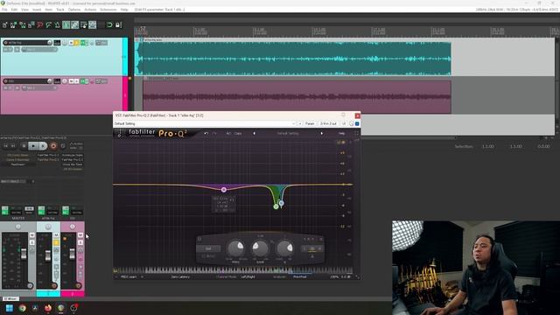560x315 pixels.
Task: Toggle the metronome toolbar icon
Action: (x=57, y=25)
